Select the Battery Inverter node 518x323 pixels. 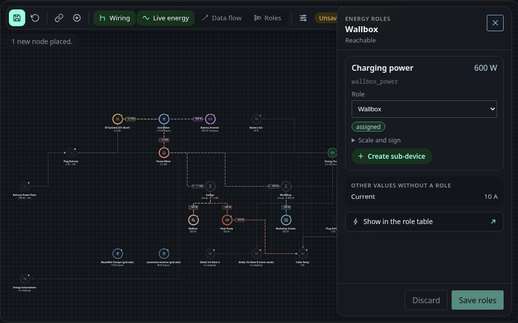tap(210, 119)
